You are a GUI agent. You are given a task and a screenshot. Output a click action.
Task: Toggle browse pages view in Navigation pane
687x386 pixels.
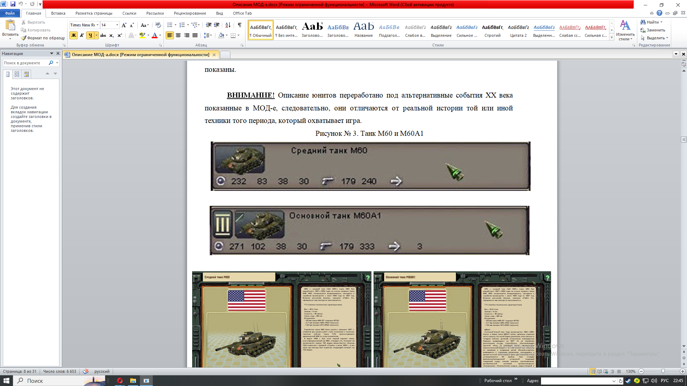pos(17,74)
